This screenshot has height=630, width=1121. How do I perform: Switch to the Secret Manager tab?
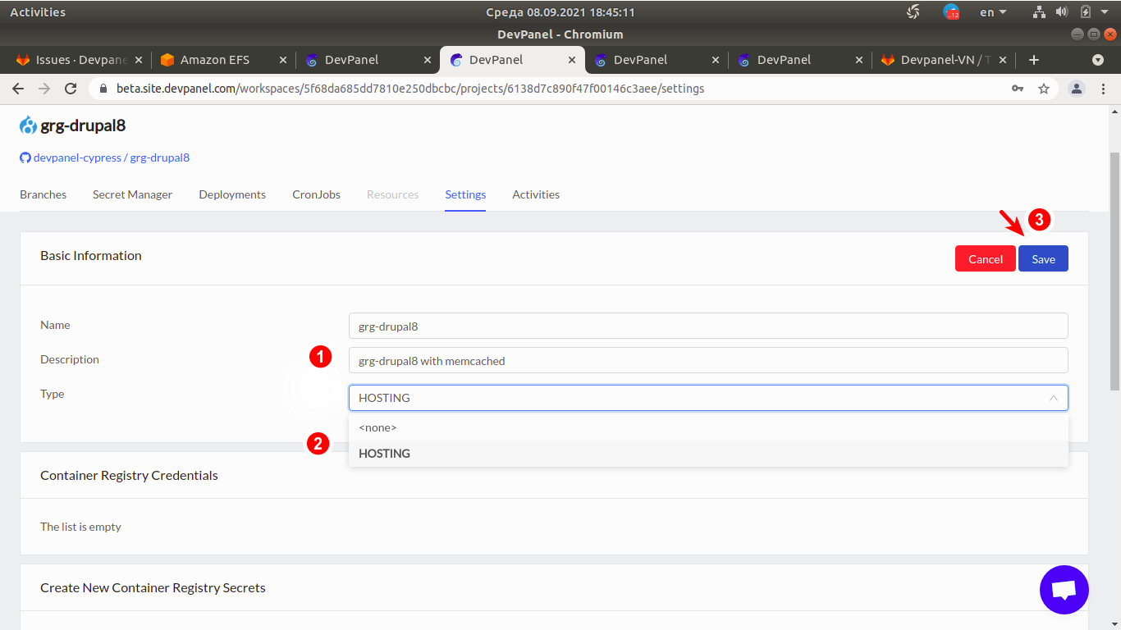pyautogui.click(x=132, y=194)
